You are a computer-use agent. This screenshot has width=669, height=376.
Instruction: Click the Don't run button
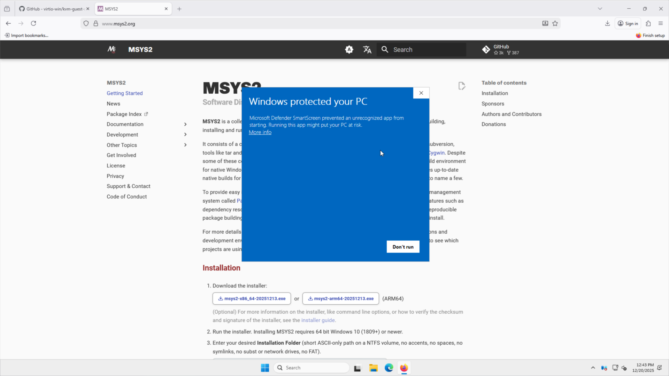(x=403, y=247)
